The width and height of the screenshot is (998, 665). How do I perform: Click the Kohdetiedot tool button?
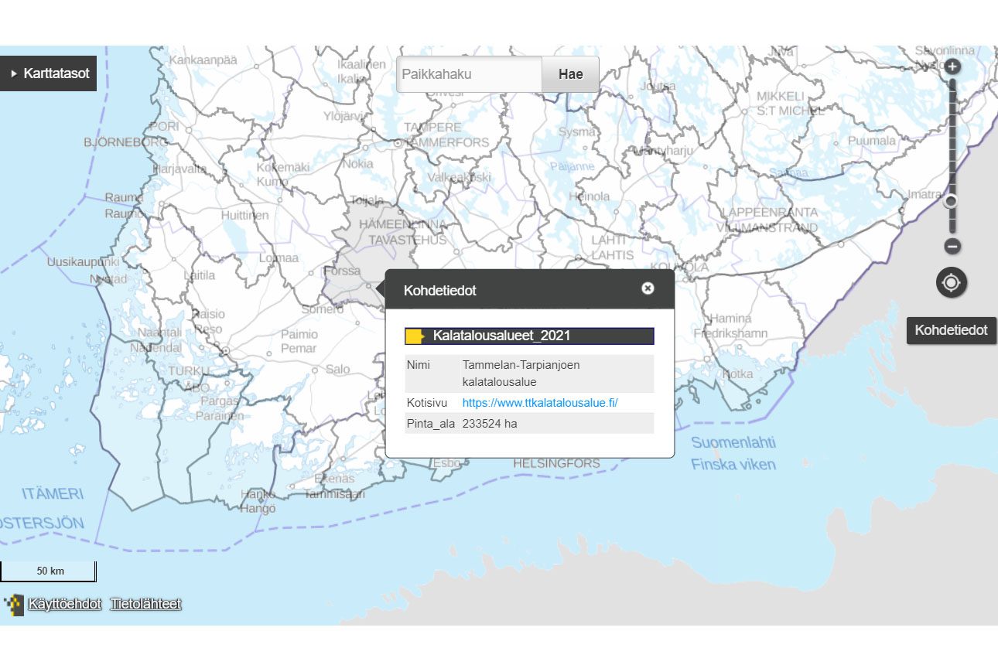point(952,330)
